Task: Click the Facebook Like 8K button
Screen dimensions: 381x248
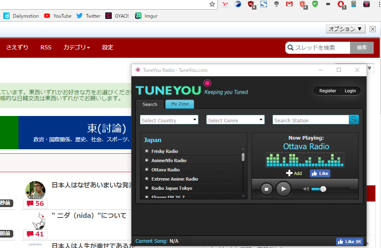Action: pos(349,241)
